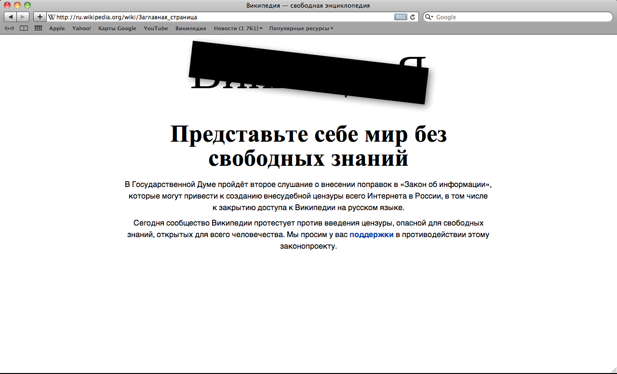
Task: Go to the YouTube bookmark
Action: click(x=156, y=28)
